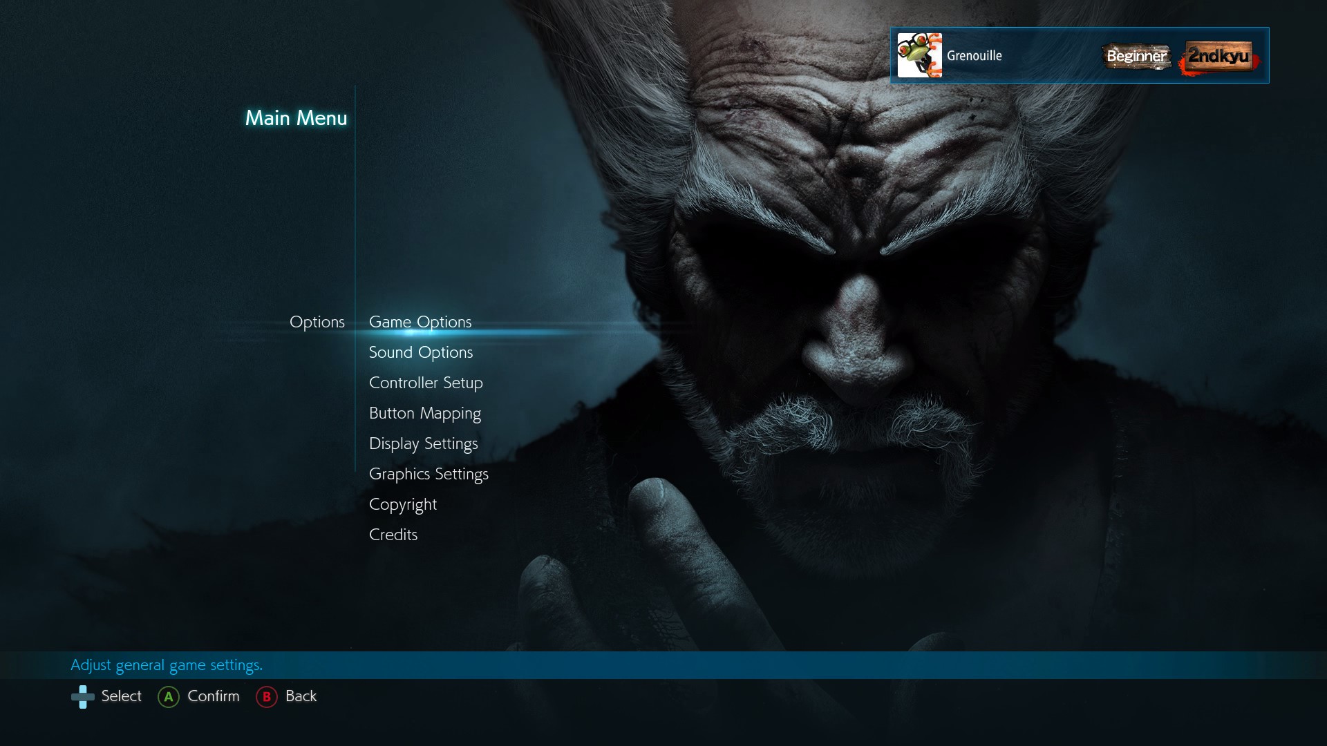The width and height of the screenshot is (1327, 746).
Task: Choose Button Mapping
Action: 425,413
